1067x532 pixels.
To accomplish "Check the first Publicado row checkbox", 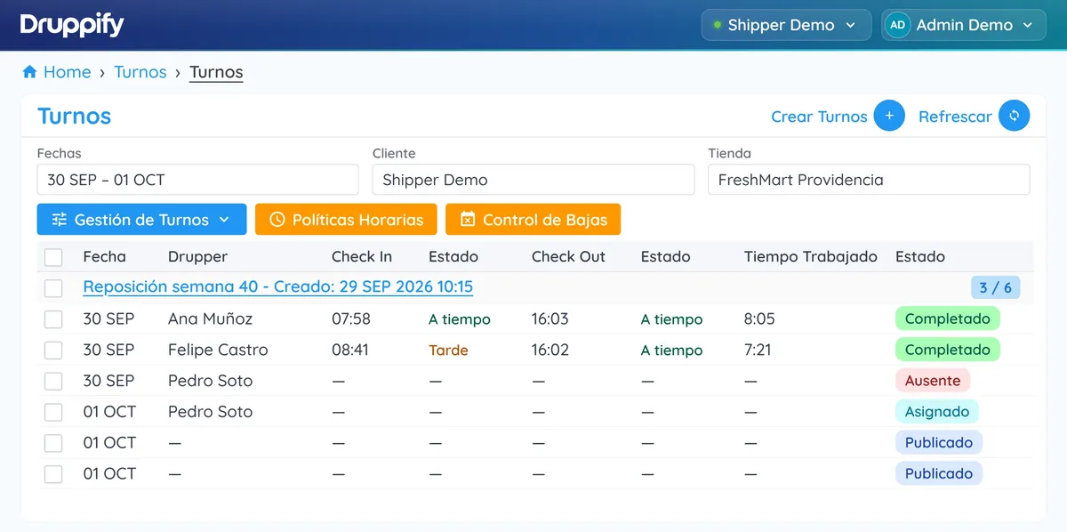I will click(53, 443).
